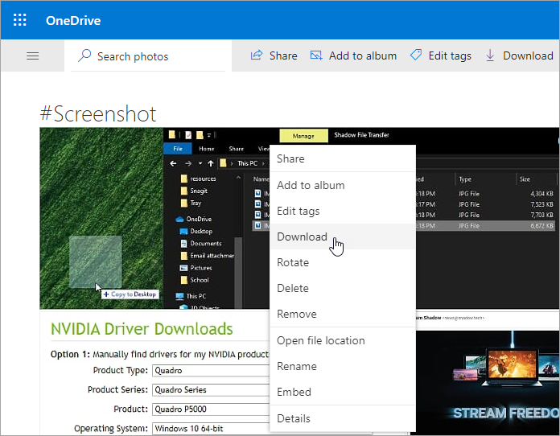Viewport: 560px width, 436px height.
Task: Choose Rotate from the context menu
Action: coord(343,262)
